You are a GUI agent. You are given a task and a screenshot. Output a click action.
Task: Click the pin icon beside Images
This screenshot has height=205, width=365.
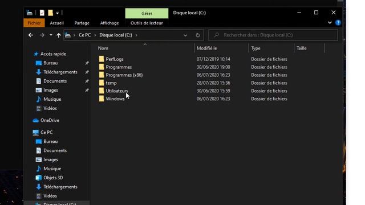[x=87, y=90]
